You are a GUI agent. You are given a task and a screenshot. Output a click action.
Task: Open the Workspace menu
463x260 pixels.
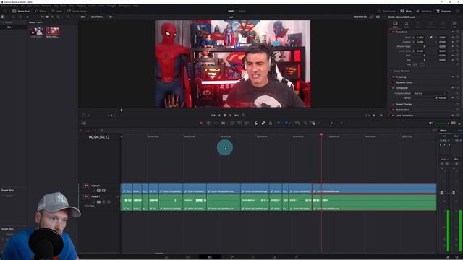(x=124, y=6)
